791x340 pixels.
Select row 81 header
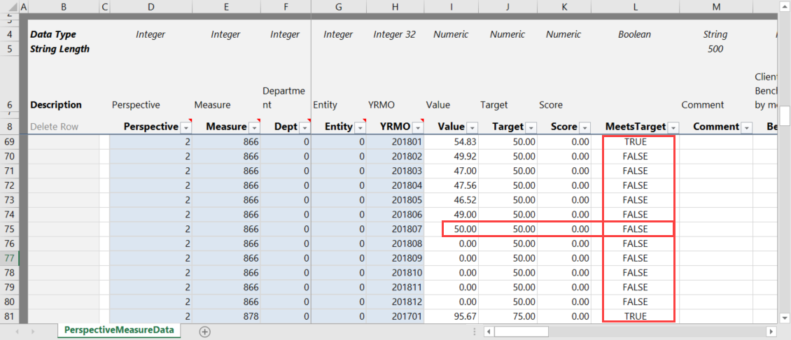click(x=10, y=316)
